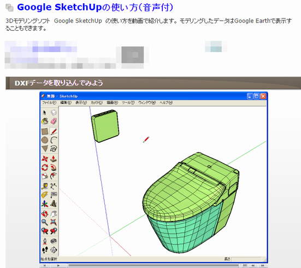Open the ファイル(F) menu
The image size is (301, 268).
coord(49,103)
